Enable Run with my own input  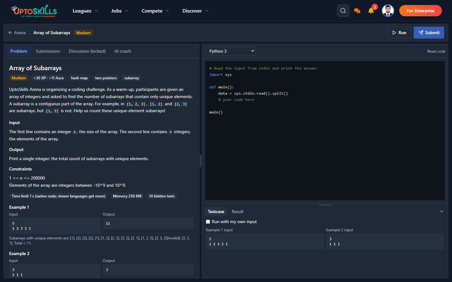coord(208,222)
